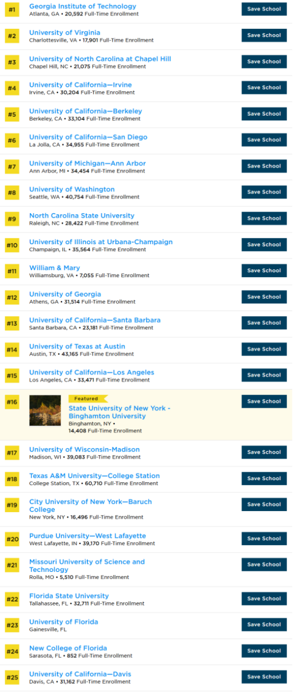Viewport: 295px width, 695px height.
Task: Save School for University of Virginia
Action: (264, 35)
